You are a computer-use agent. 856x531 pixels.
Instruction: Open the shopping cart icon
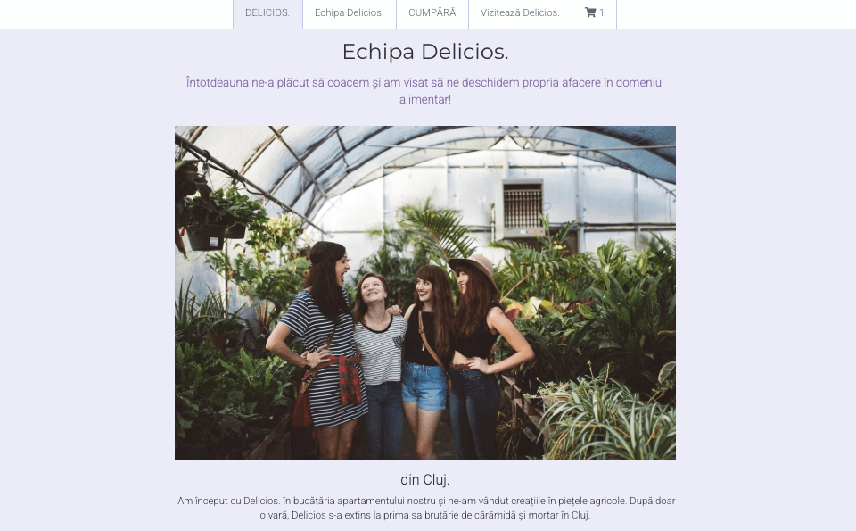tap(589, 12)
